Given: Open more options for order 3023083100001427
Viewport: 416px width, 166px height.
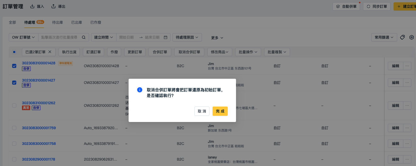Looking at the screenshot, I should coord(407,83).
